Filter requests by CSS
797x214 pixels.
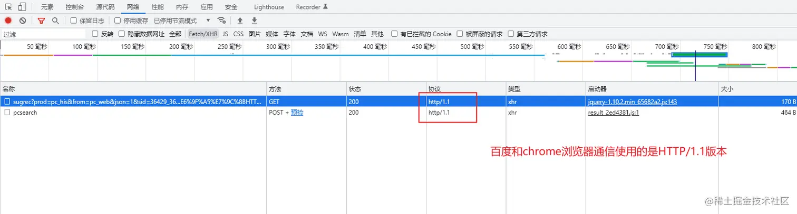click(x=238, y=34)
